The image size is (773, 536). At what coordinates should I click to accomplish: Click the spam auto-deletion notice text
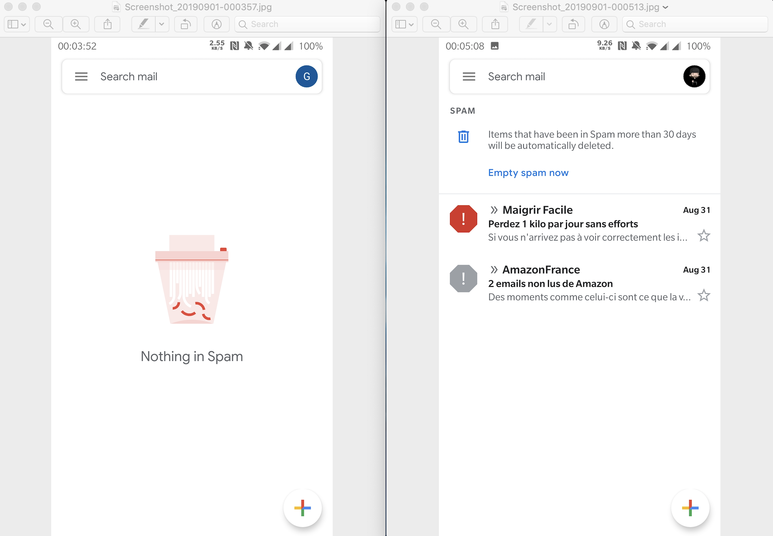[592, 140]
